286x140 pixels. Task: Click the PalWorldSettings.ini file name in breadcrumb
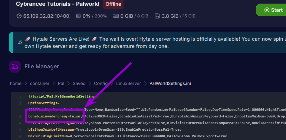[x=170, y=83]
